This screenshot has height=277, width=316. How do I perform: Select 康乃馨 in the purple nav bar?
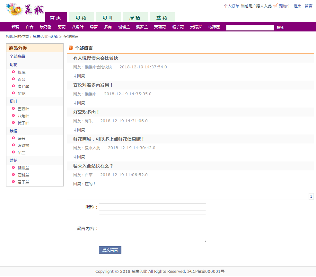pos(46,27)
